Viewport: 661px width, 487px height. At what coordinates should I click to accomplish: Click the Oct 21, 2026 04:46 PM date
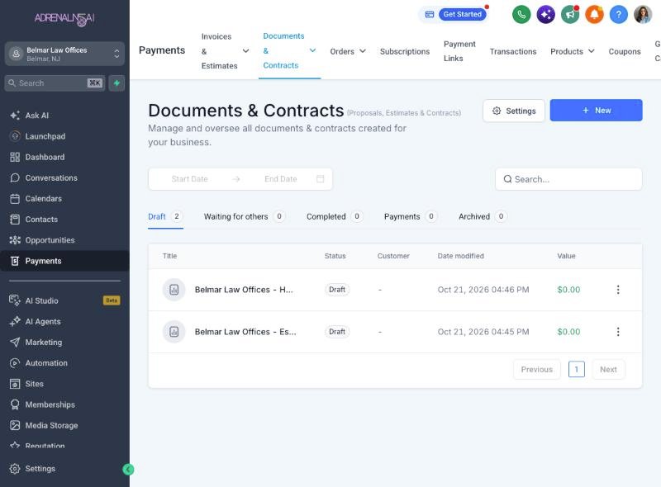483,290
